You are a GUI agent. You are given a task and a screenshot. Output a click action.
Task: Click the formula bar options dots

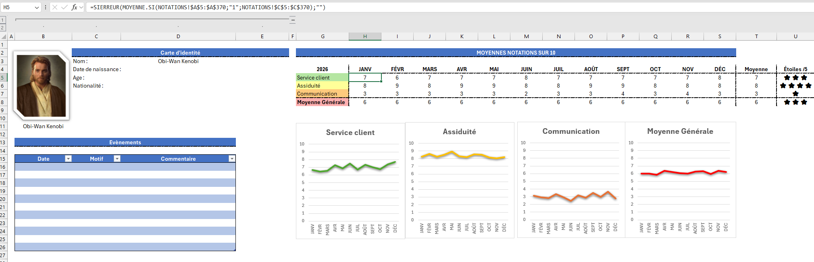[x=45, y=7]
